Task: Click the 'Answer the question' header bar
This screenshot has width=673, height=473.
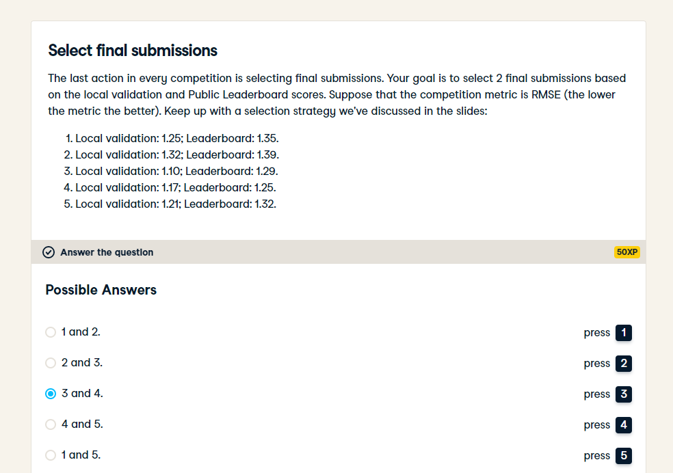Action: click(x=339, y=252)
